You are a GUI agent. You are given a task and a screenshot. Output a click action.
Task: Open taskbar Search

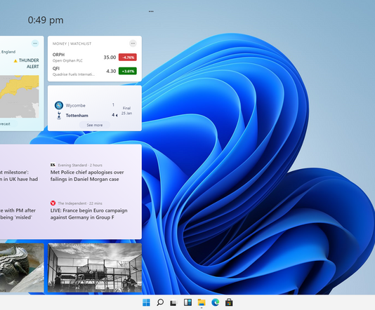pos(160,302)
